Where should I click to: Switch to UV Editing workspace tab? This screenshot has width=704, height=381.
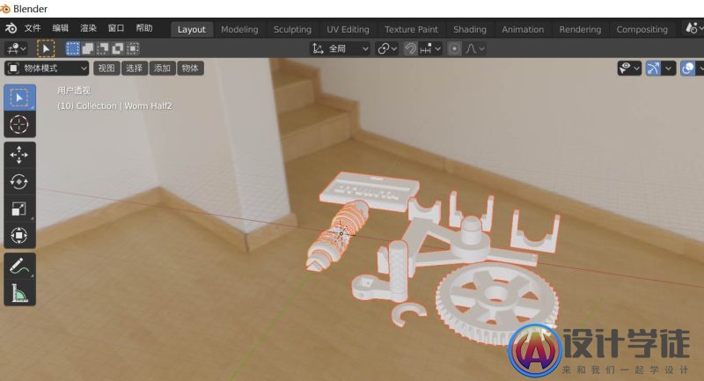pos(348,29)
